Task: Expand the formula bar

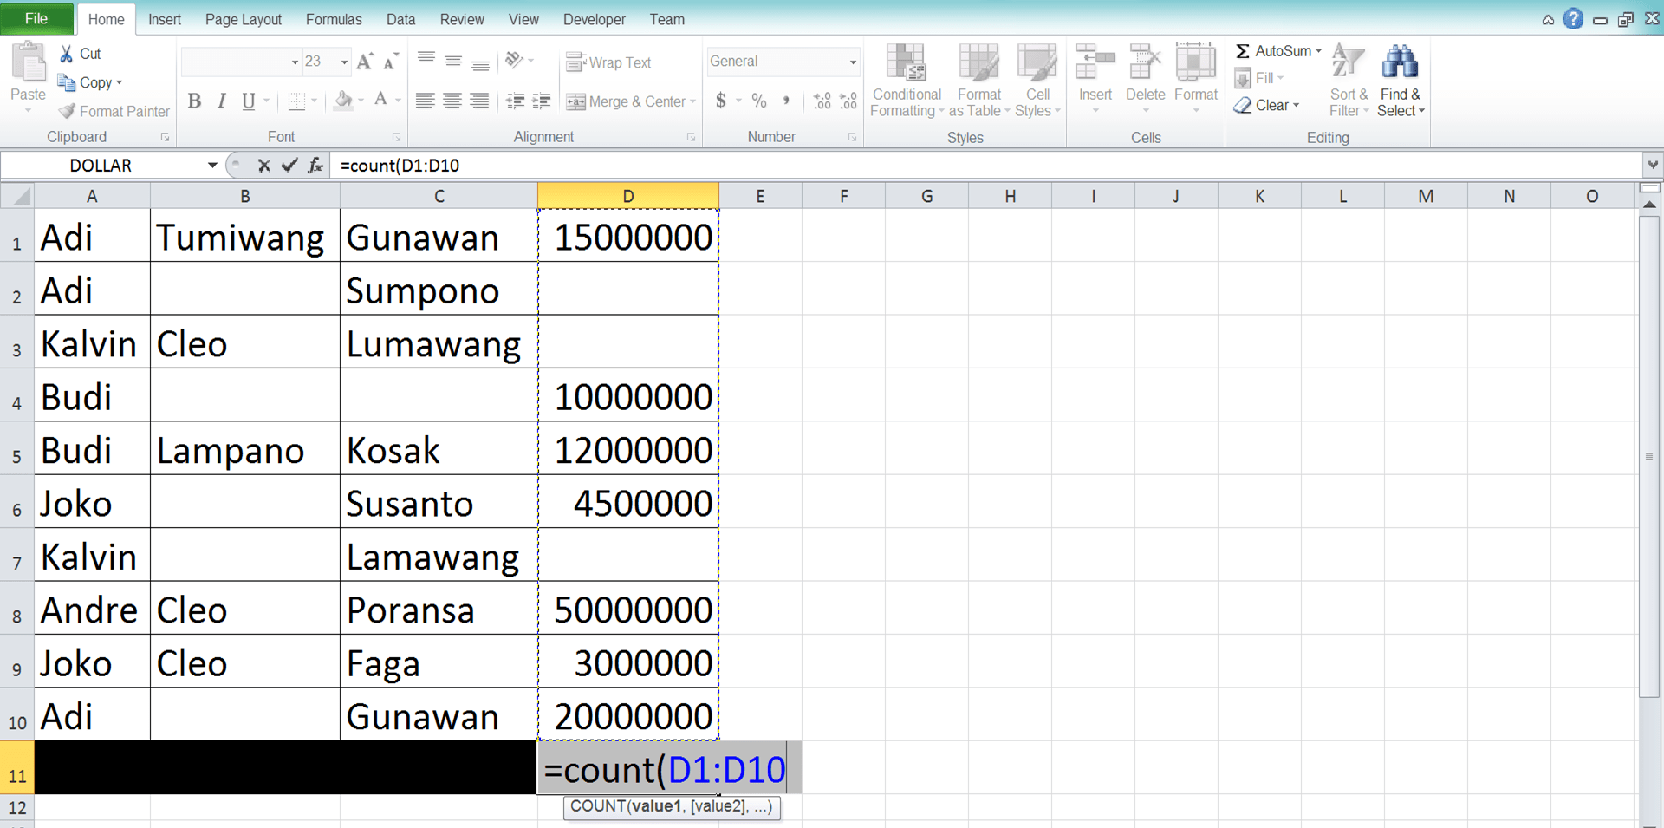Action: pyautogui.click(x=1653, y=164)
